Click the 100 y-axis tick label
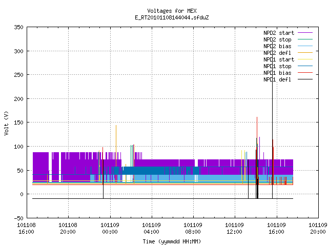Image resolution: width=328 pixels, height=246 pixels. pos(18,147)
